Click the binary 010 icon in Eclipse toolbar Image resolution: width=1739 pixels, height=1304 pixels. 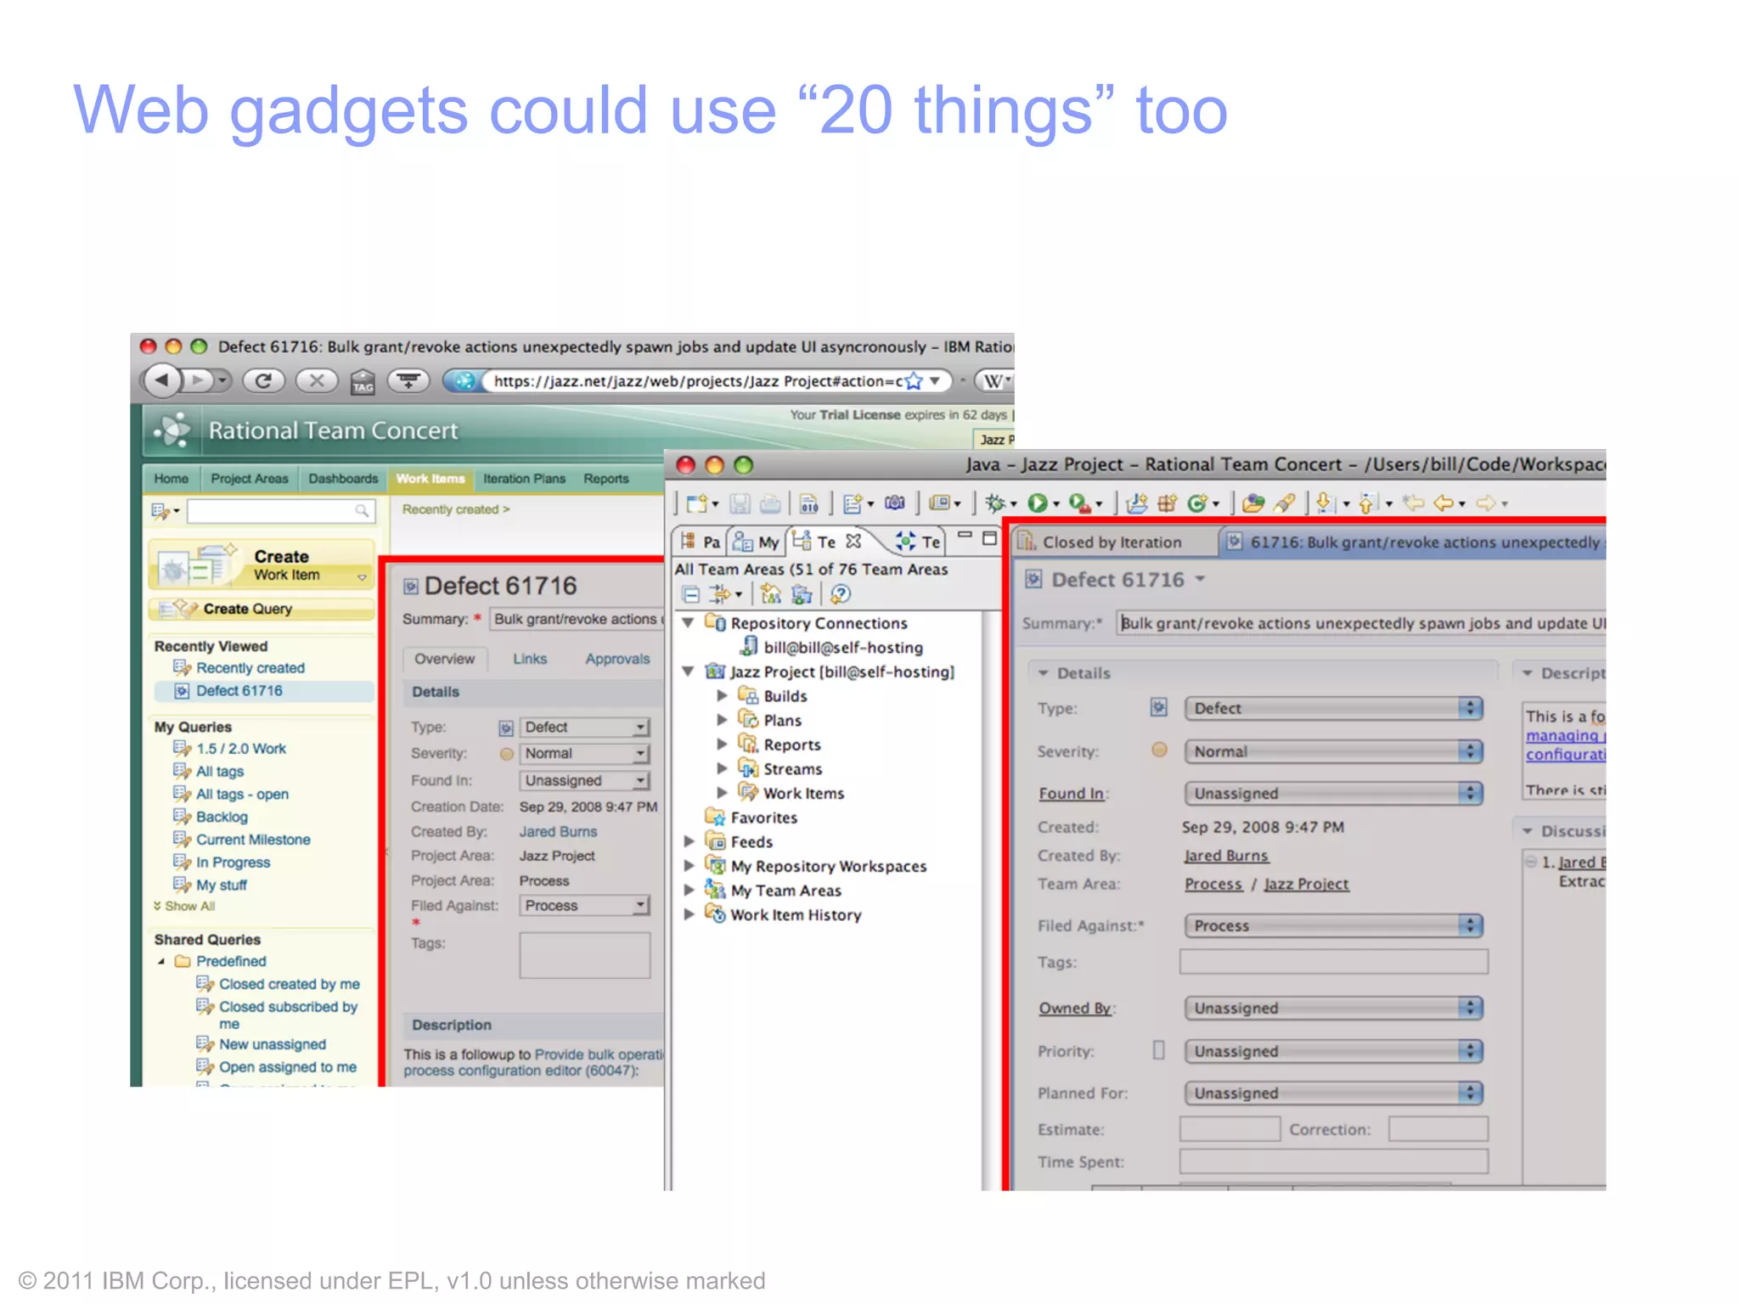pos(809,503)
